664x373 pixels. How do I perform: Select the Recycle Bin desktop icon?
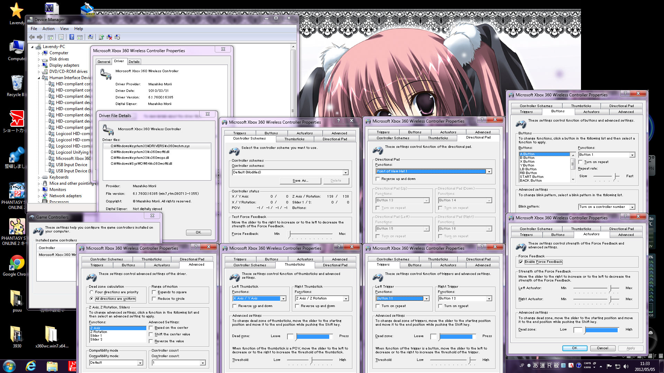click(16, 86)
